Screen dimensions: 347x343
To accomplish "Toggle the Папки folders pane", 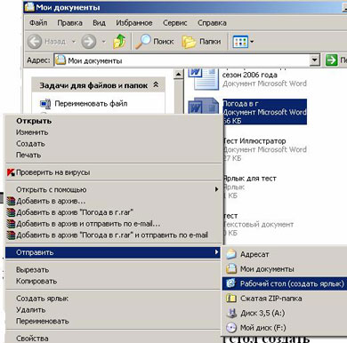I will tap(201, 42).
